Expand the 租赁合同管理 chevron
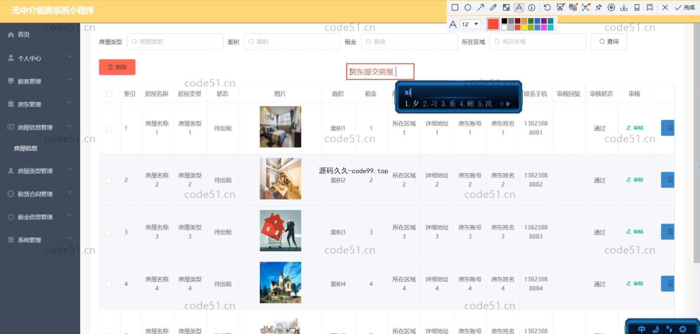Viewport: 700px width, 334px height. click(x=69, y=192)
